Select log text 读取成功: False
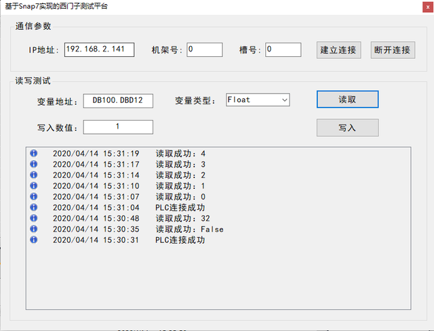The image size is (434, 331). pyautogui.click(x=190, y=229)
